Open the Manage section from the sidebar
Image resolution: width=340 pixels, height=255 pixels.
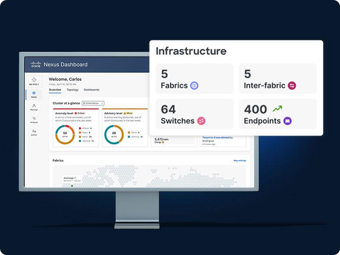click(34, 105)
